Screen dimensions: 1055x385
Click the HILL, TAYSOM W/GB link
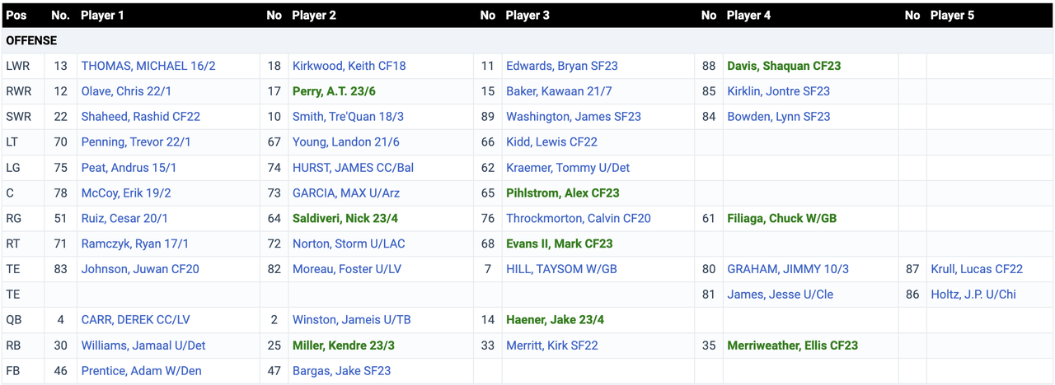(x=561, y=269)
